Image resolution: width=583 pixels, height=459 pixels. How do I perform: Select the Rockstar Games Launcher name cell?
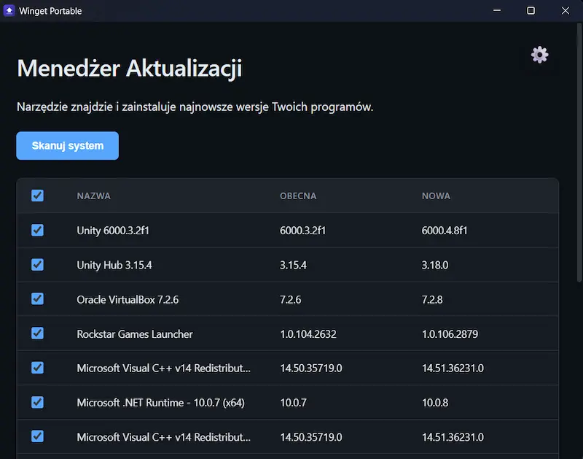click(135, 334)
